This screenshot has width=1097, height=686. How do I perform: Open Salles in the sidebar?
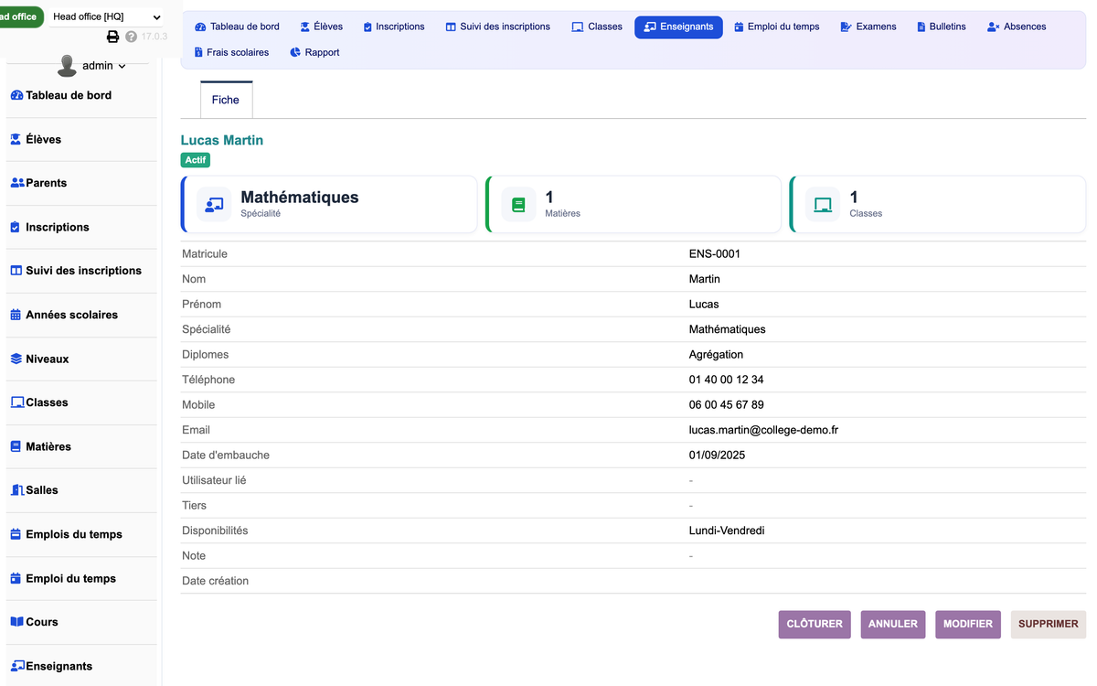pos(41,490)
